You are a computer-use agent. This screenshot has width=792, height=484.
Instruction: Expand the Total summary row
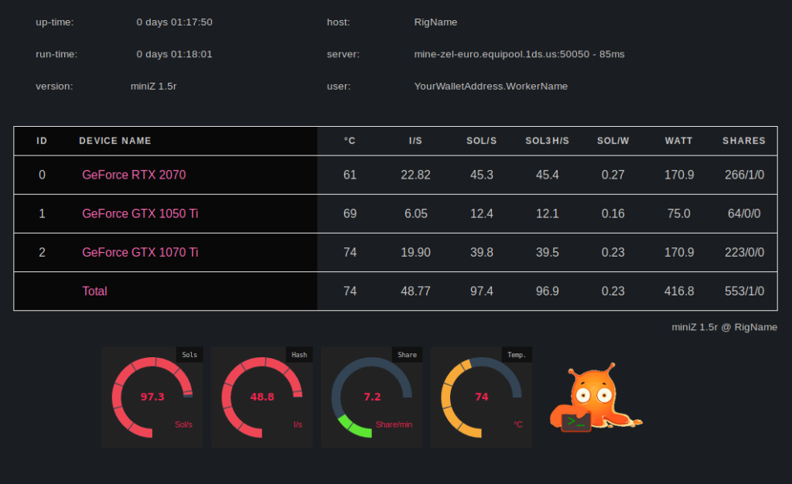pyautogui.click(x=94, y=291)
